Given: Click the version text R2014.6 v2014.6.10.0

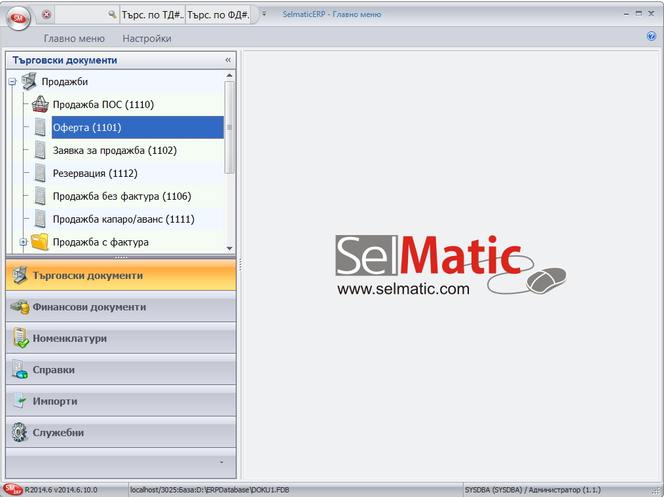Looking at the screenshot, I should [60, 490].
